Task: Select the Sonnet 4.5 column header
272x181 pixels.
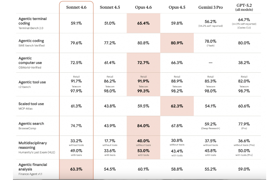Action: (110, 7)
